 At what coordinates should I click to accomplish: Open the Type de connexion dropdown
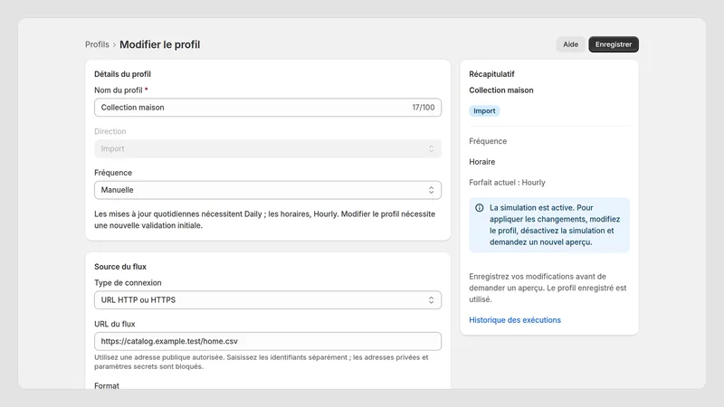pos(268,300)
